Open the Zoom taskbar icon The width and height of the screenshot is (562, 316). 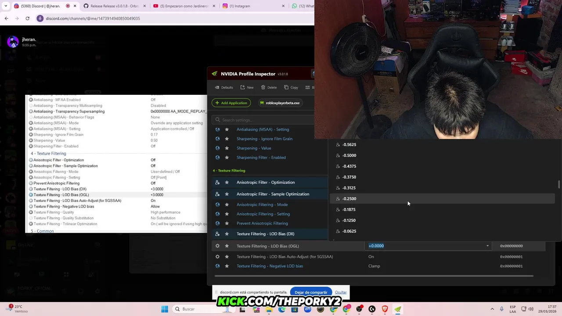point(308,309)
